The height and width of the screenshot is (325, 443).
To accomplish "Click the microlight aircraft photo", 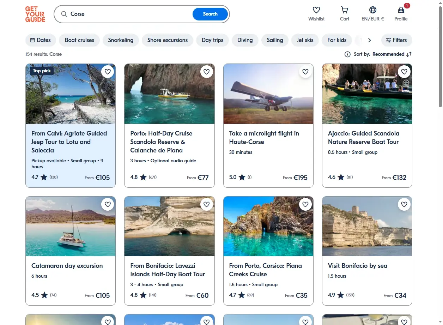I will pyautogui.click(x=268, y=94).
